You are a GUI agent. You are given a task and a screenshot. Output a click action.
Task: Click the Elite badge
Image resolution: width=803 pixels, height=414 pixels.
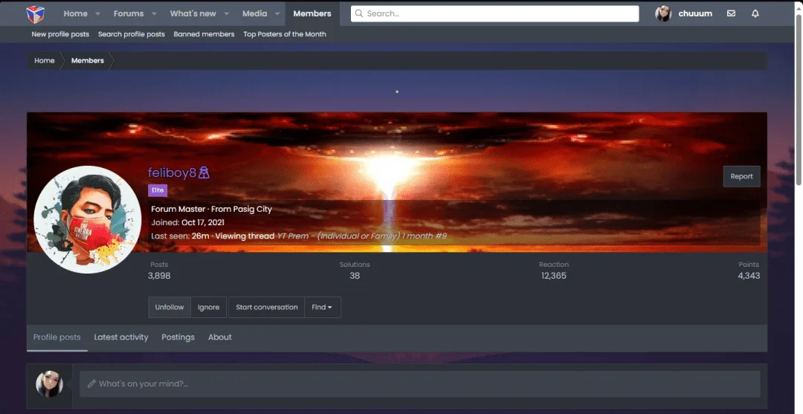point(158,190)
